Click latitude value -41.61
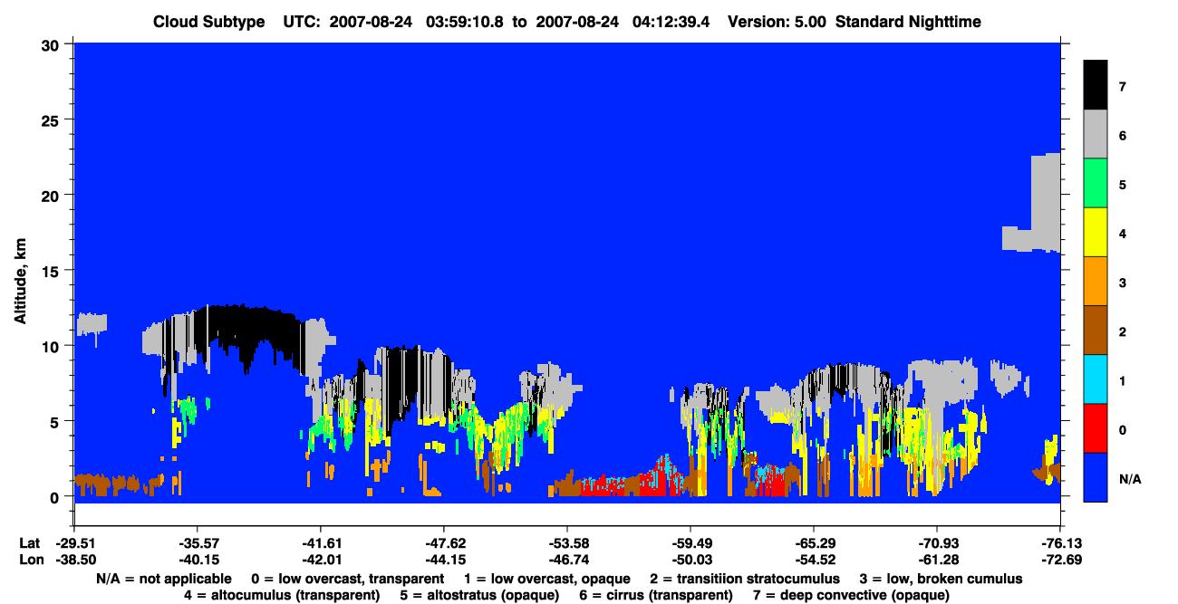This screenshot has width=1178, height=604. (x=320, y=543)
